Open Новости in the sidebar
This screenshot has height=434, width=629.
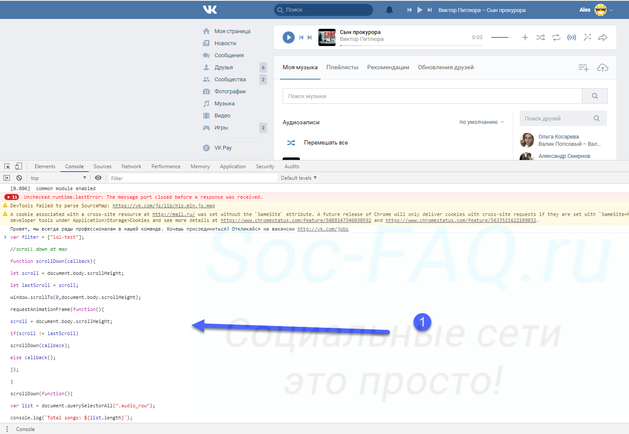coord(225,43)
